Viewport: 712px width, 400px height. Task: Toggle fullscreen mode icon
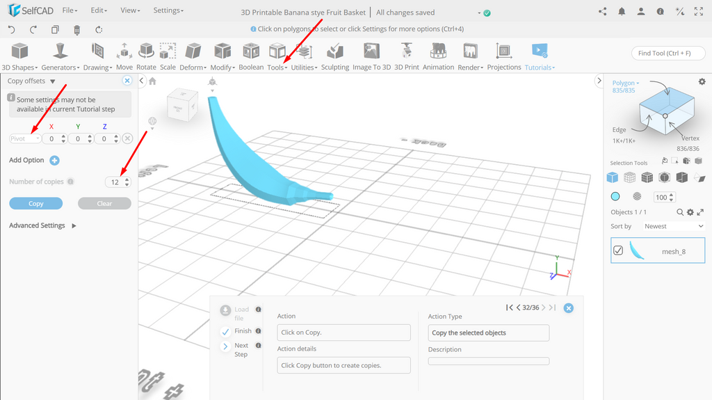pos(699,12)
